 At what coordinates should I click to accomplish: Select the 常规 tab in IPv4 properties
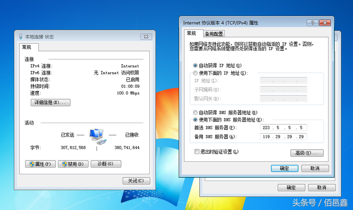coord(191,33)
